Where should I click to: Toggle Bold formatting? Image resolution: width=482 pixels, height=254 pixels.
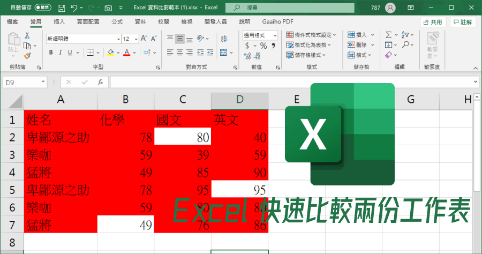pyautogui.click(x=51, y=53)
